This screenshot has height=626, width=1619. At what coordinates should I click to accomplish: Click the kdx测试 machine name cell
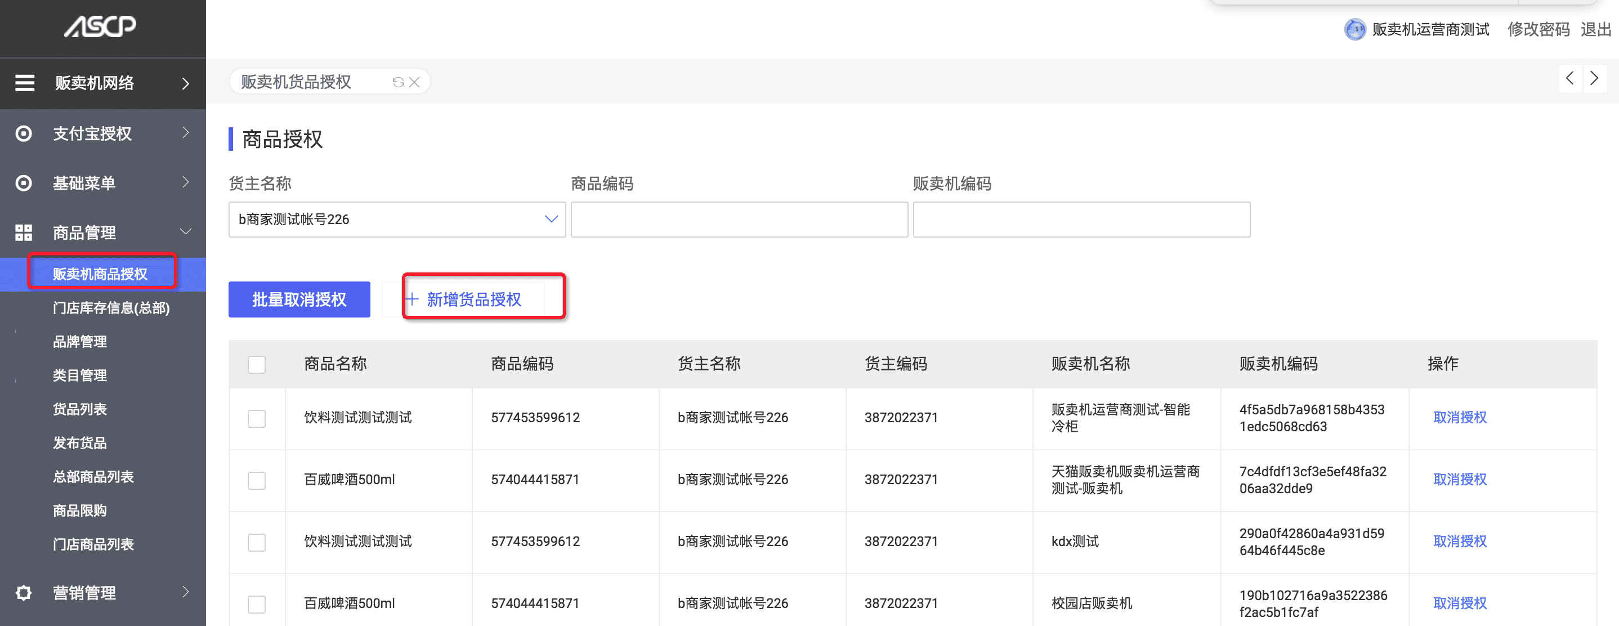click(1075, 542)
